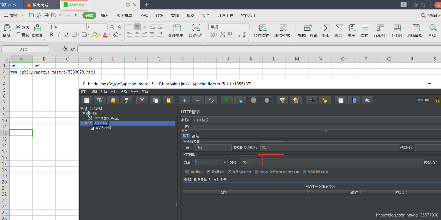Collapse the 线程组 tree node
The height and width of the screenshot is (220, 441).
84,113
